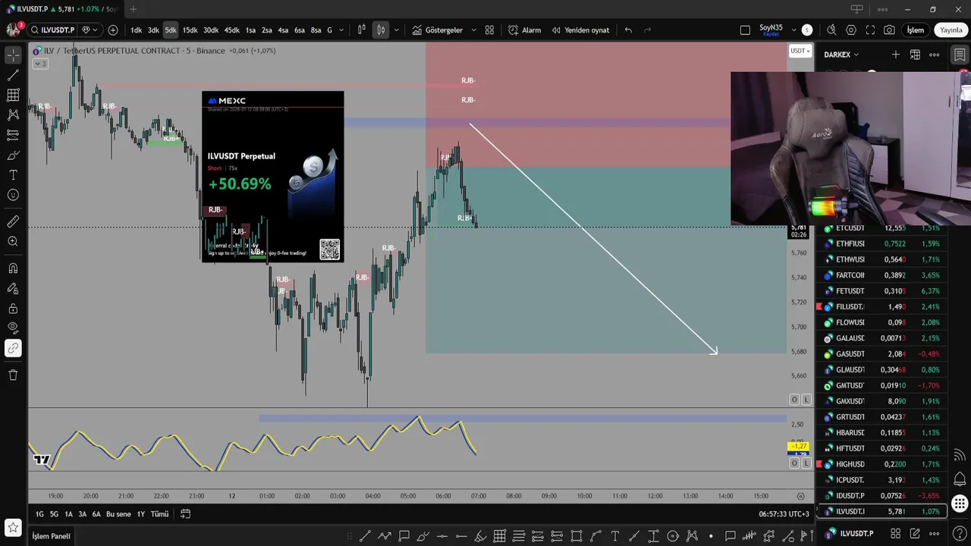Image resolution: width=971 pixels, height=546 pixels.
Task: Activate the zoom in tool
Action: [x=13, y=241]
